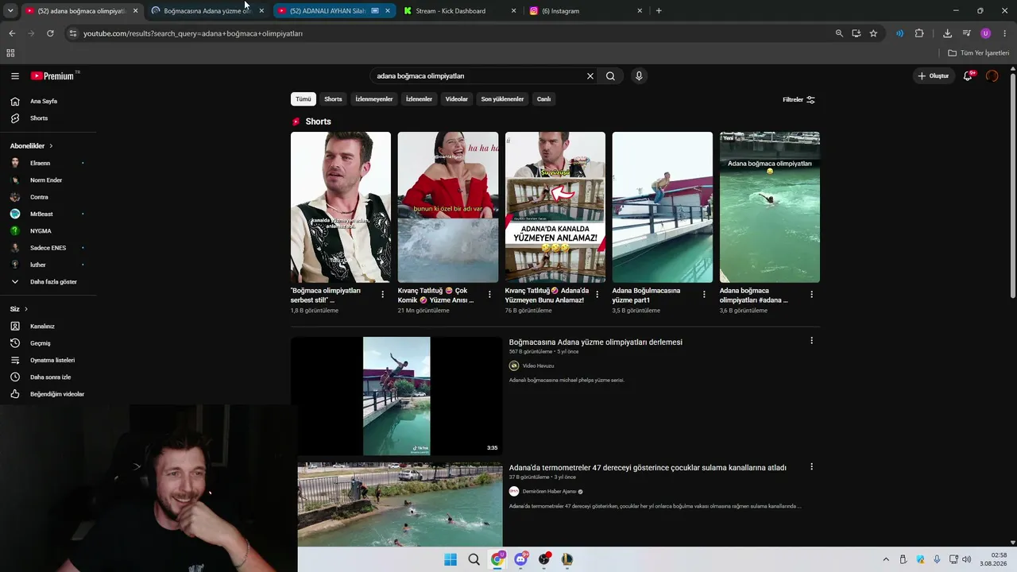Open options for 'Boğmacasına Adana yüzme olimpiyatları derlemesi'
The width and height of the screenshot is (1017, 572).
tap(811, 341)
